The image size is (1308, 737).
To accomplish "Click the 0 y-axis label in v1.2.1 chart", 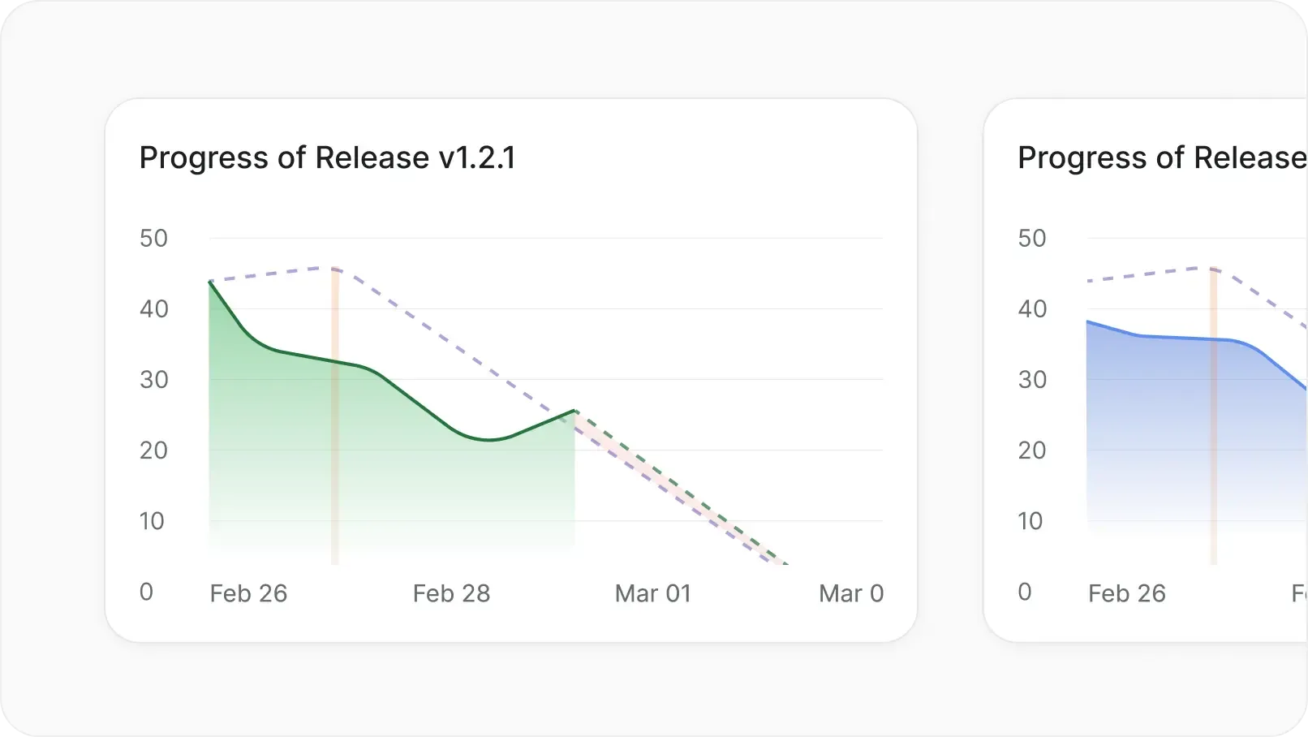I will (146, 592).
